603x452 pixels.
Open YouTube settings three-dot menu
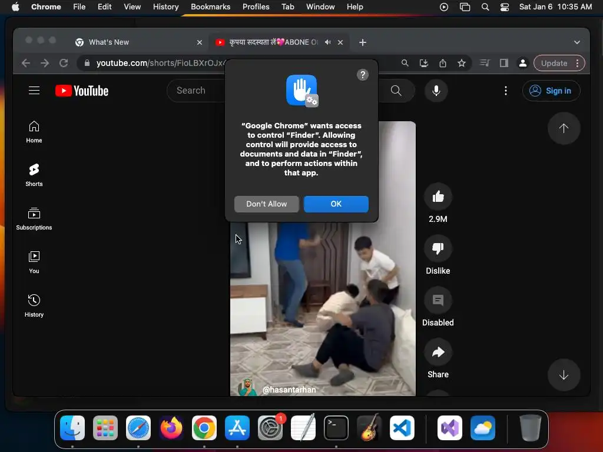(506, 91)
